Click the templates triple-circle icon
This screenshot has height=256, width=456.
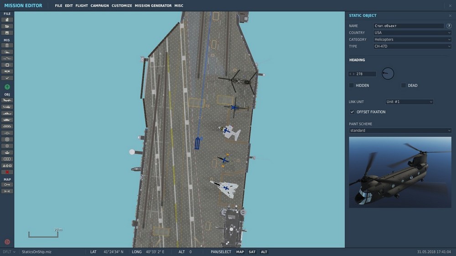click(x=7, y=159)
